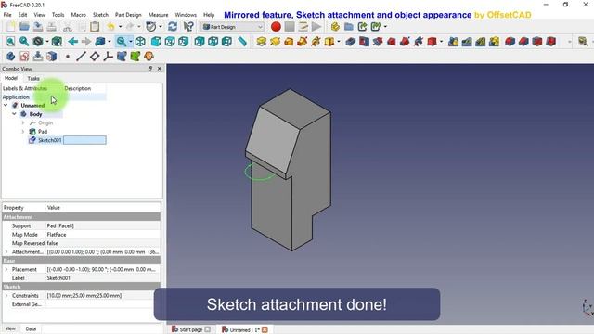Click the What's This help cursor icon

[x=188, y=27]
